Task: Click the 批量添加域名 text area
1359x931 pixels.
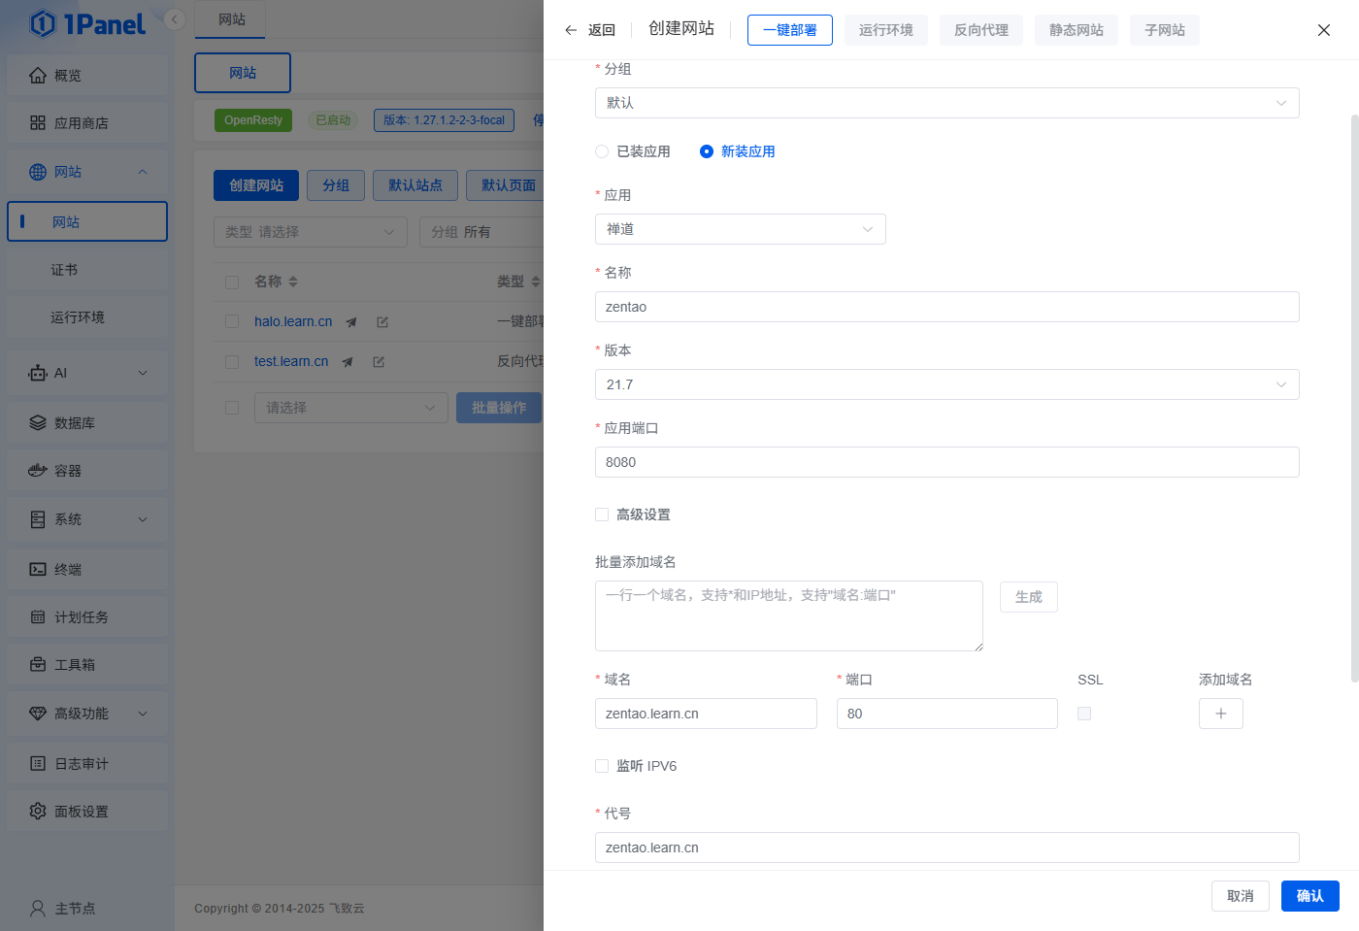Action: (x=788, y=615)
